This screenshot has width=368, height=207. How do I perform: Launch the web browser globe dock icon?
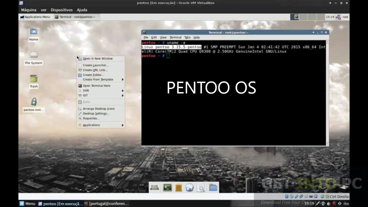click(x=190, y=188)
